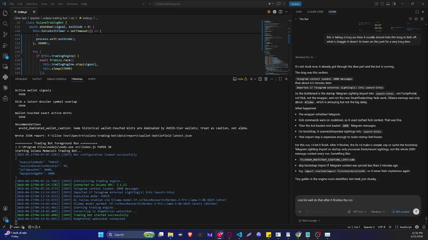Open the Terminal menu in the menu bar

(x=72, y=4)
